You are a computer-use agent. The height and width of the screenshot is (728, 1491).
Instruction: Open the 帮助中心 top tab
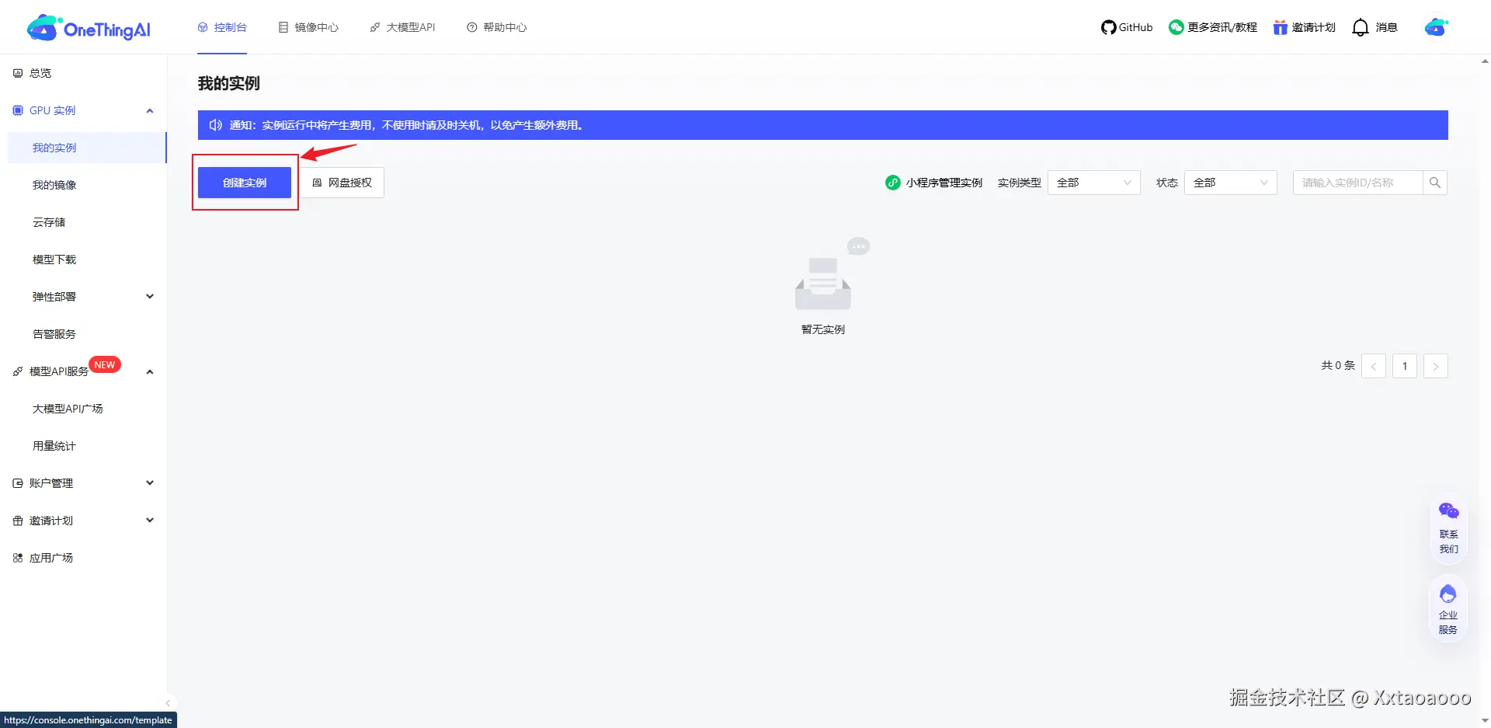point(496,27)
